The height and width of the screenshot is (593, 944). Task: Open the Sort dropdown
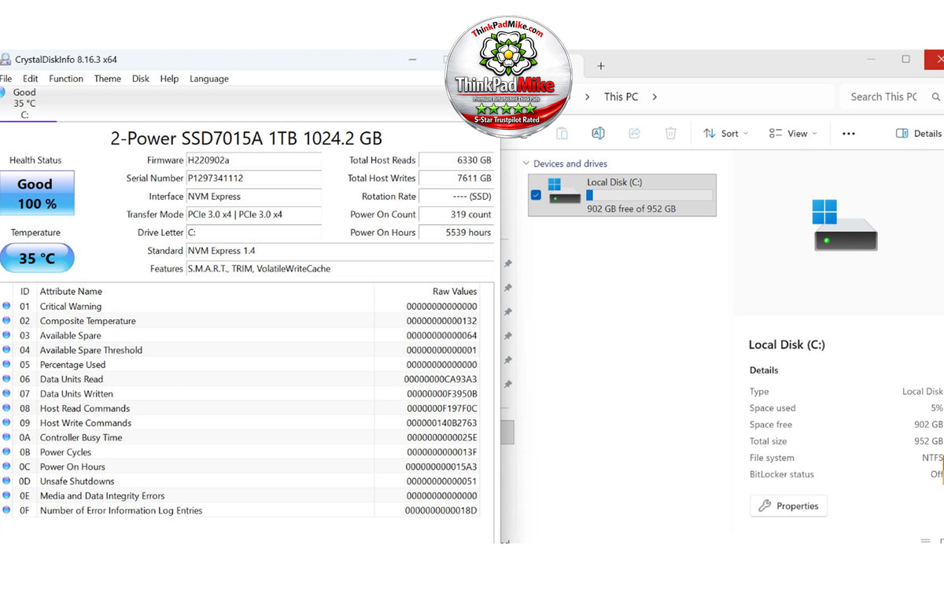pyautogui.click(x=726, y=134)
